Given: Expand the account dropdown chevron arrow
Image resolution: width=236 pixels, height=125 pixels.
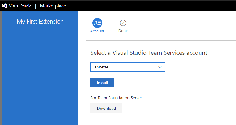Looking at the screenshot, I should click(x=160, y=67).
